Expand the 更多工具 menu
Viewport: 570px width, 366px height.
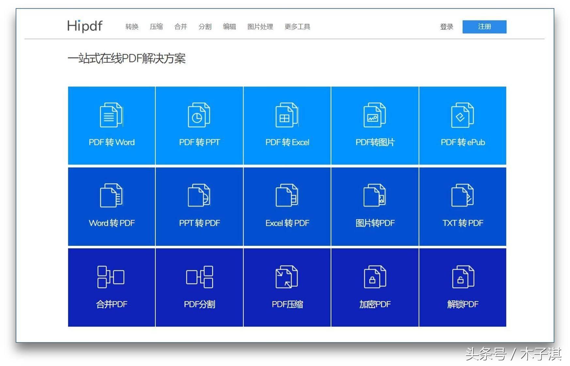pyautogui.click(x=297, y=27)
